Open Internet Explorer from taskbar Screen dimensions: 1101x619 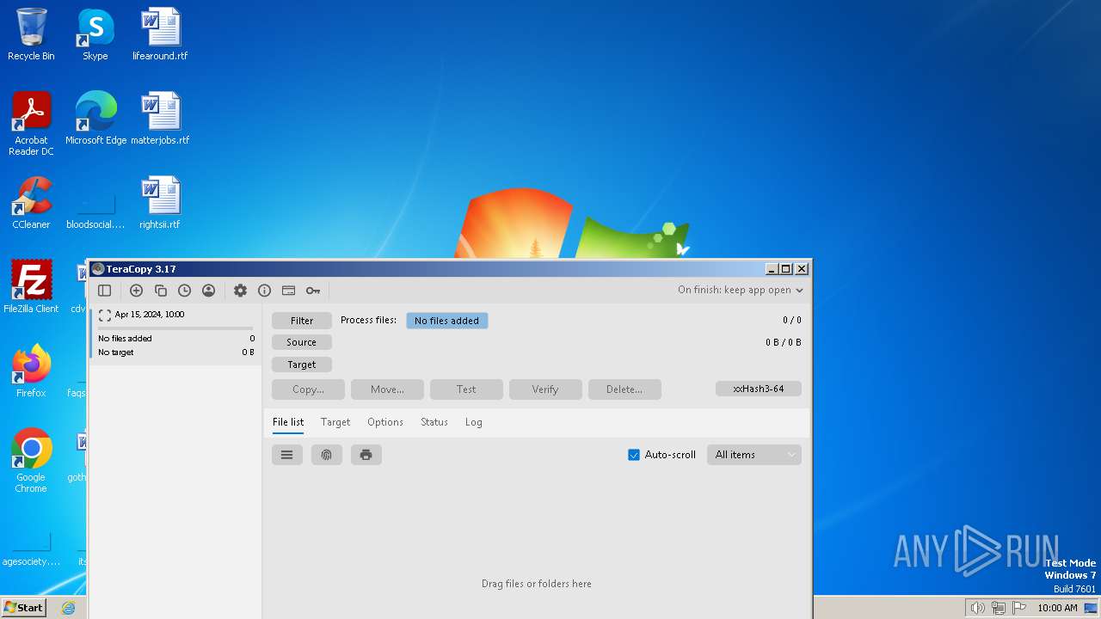[x=69, y=608]
